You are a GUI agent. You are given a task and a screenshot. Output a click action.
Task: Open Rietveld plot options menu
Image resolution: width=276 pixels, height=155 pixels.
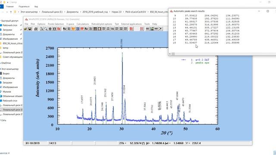pos(102,24)
